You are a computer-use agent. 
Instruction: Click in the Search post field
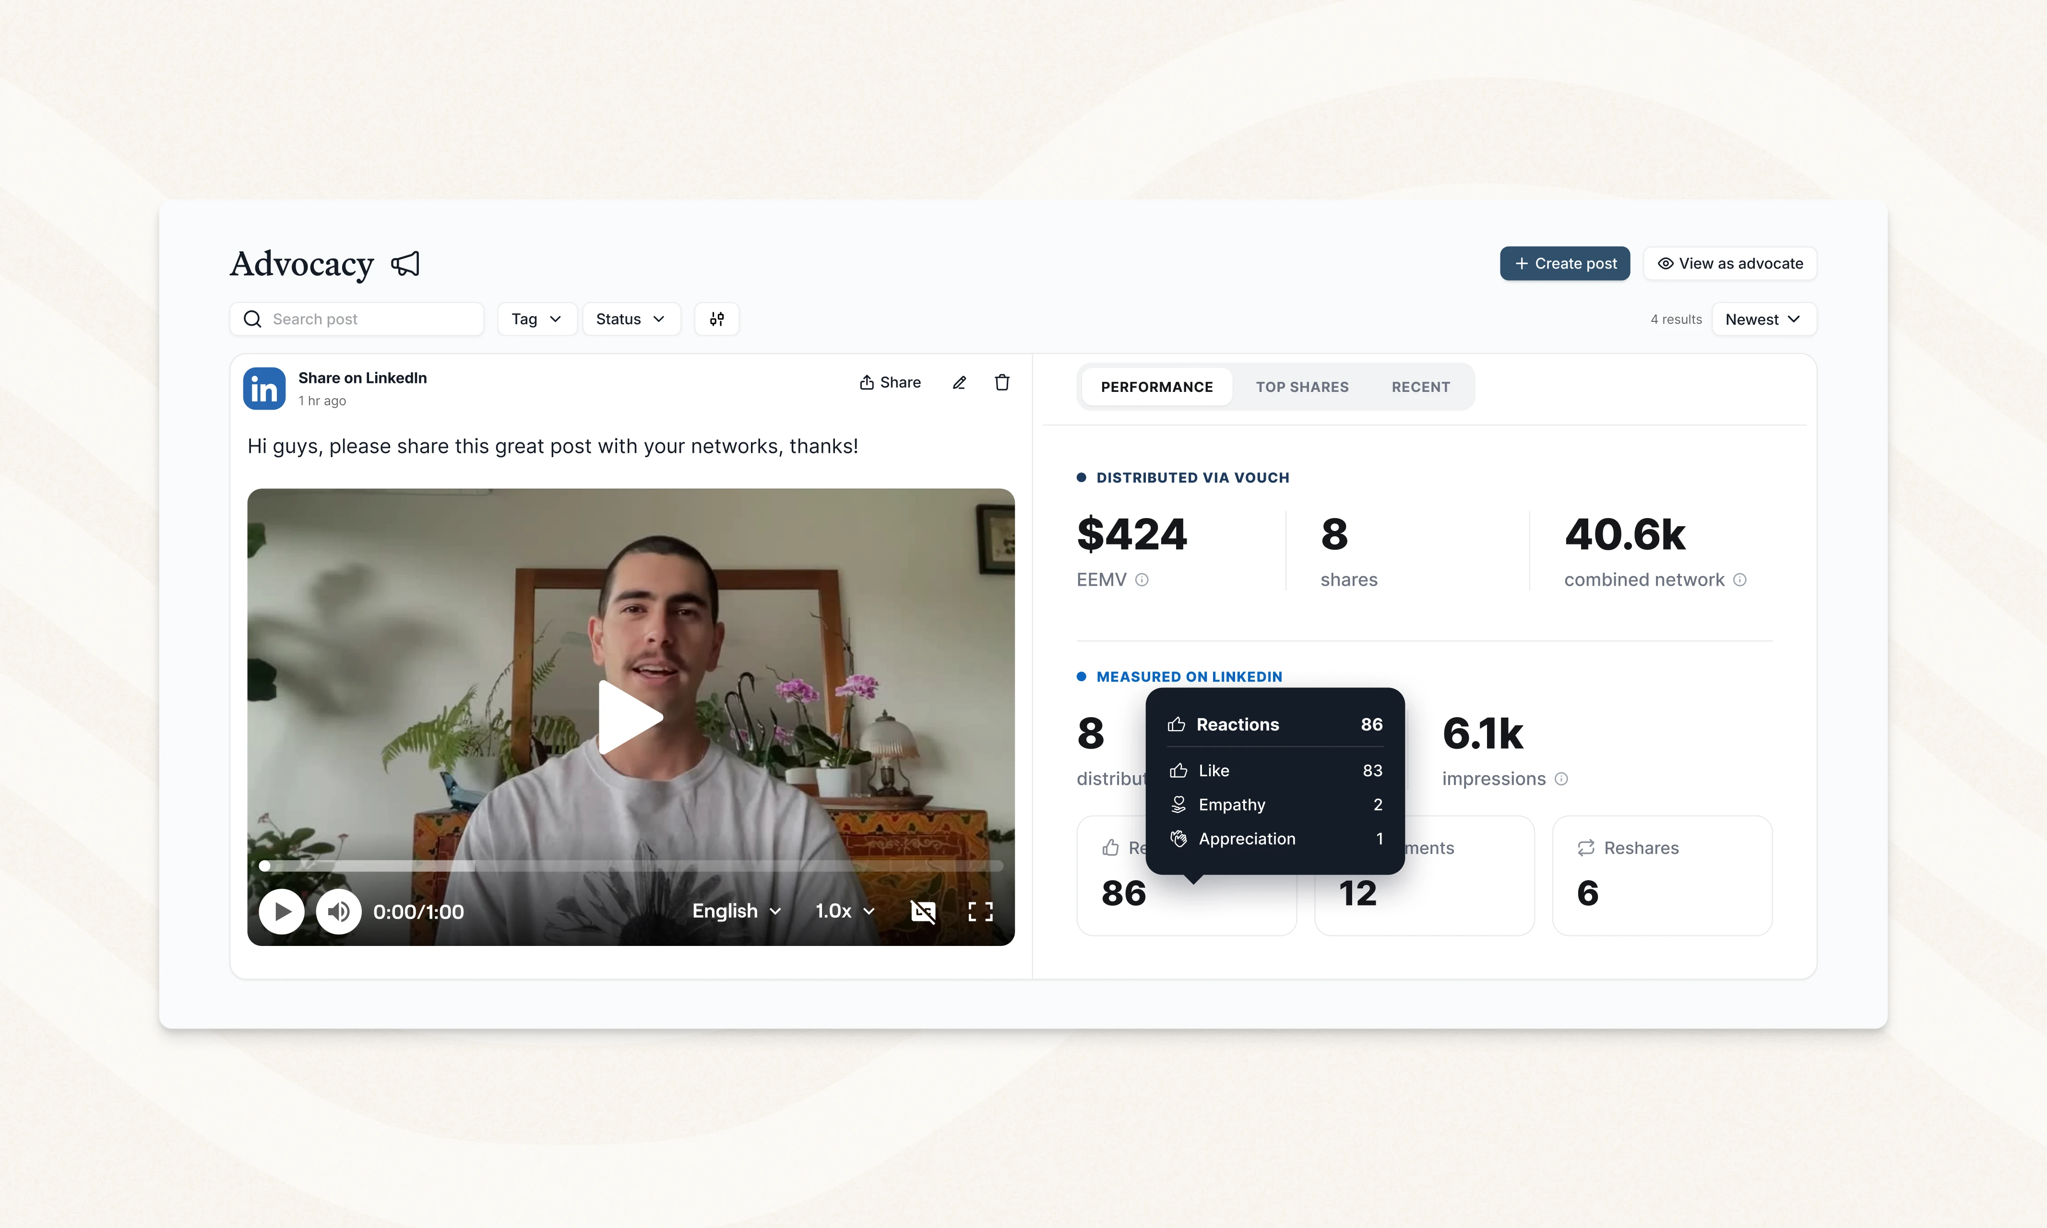[x=357, y=319]
